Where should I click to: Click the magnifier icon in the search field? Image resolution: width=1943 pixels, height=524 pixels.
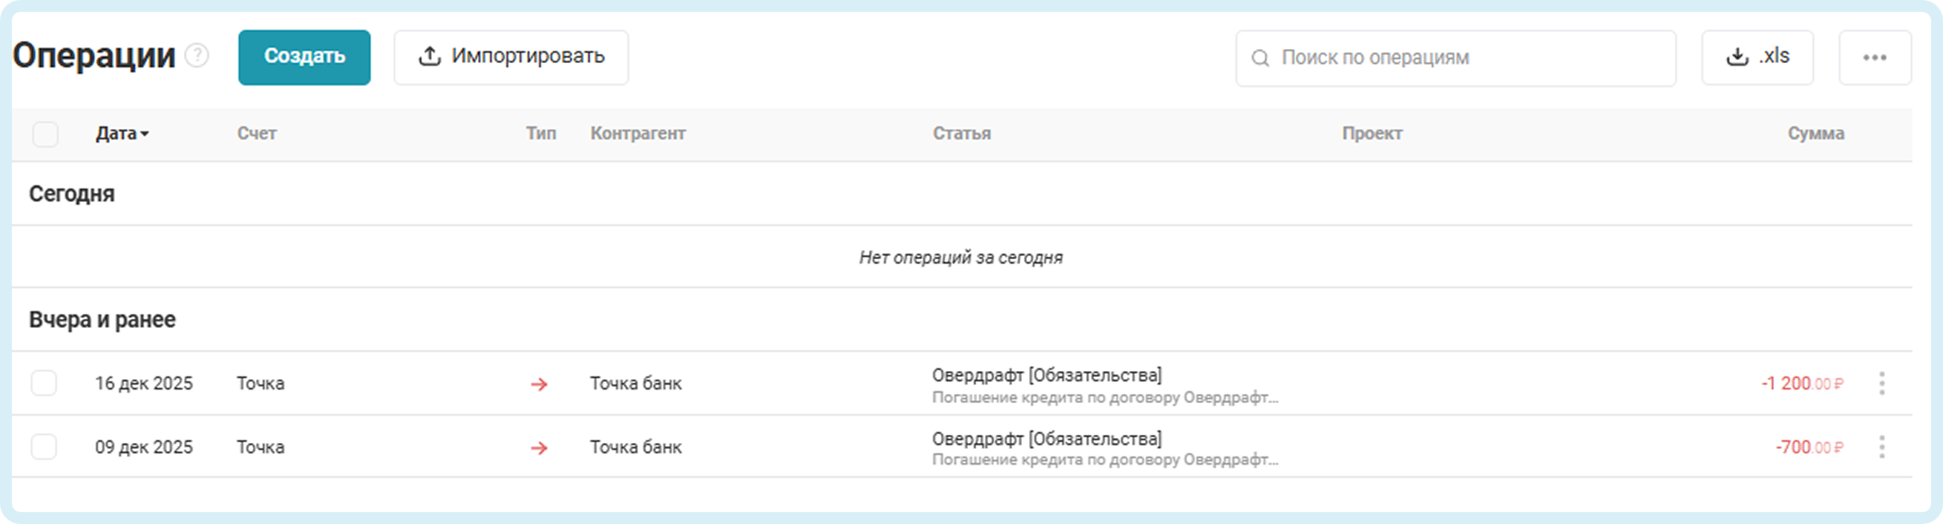coord(1259,58)
